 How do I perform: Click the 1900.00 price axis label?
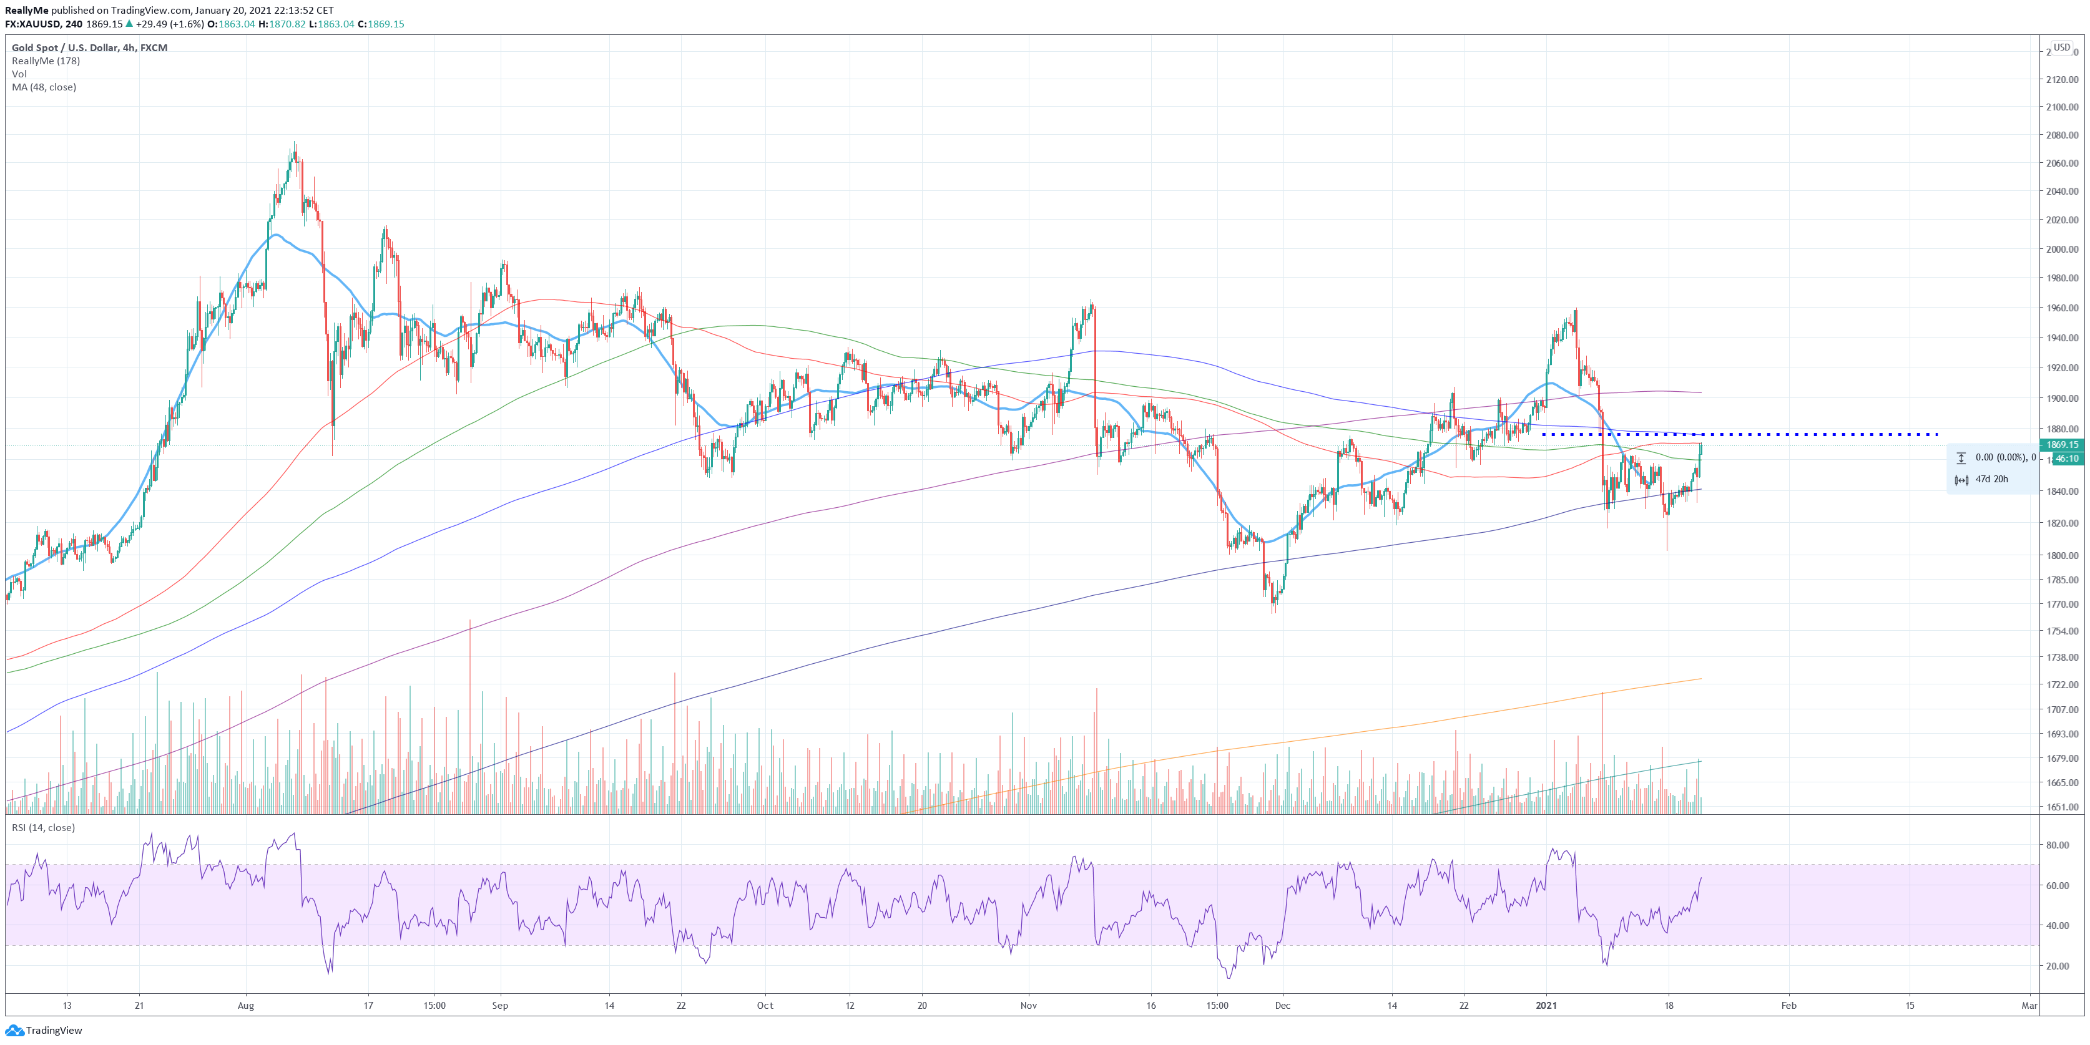coord(2062,398)
